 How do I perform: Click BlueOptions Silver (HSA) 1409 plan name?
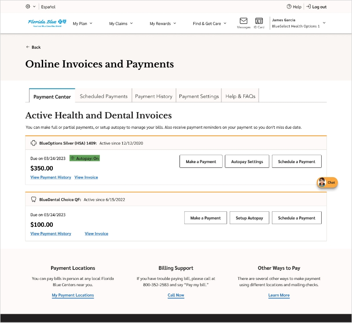tap(68, 143)
